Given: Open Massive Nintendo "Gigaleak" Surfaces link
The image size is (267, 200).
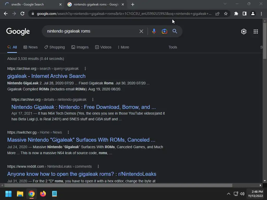Looking at the screenshot, I should [x=81, y=140].
